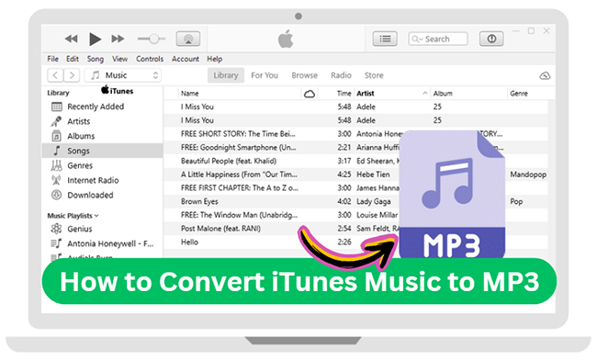
Task: Open AirPlay output button
Action: pos(188,39)
